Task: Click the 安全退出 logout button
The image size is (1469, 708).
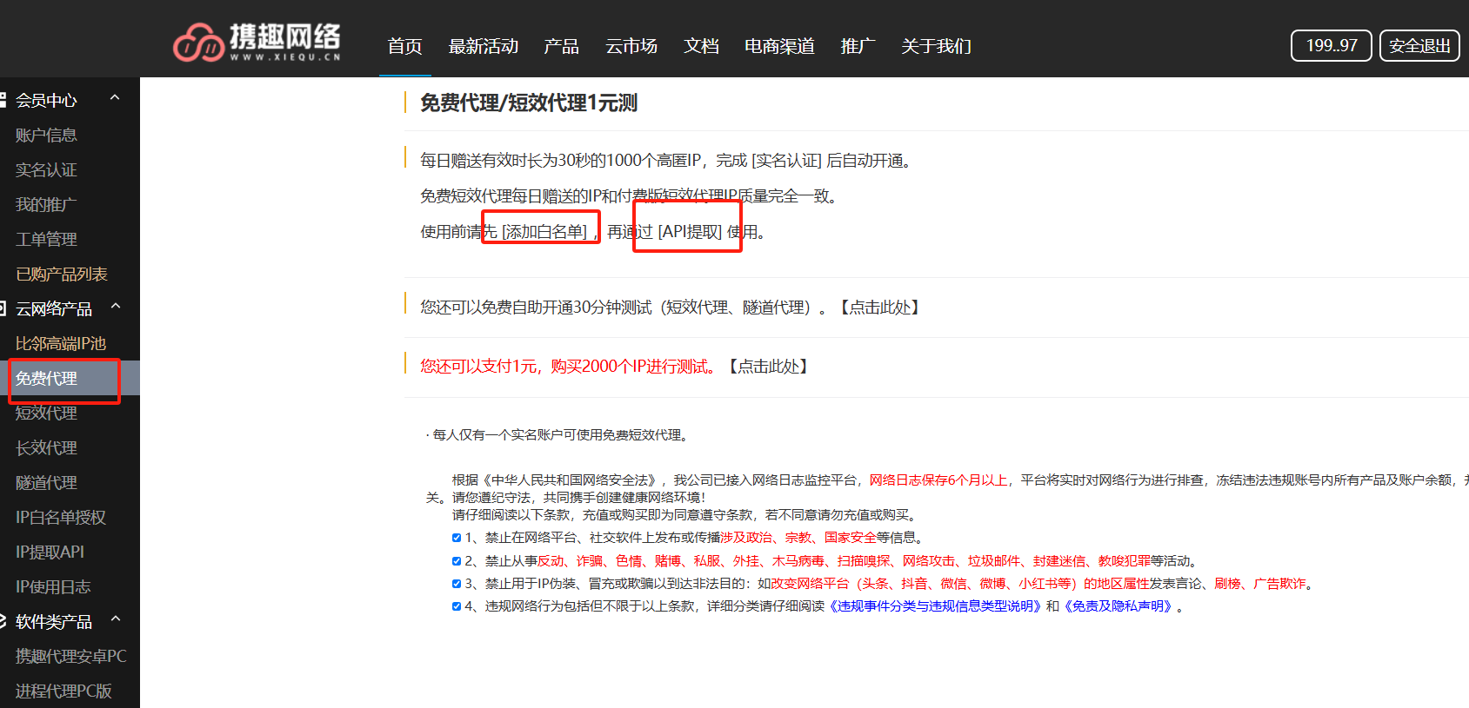Action: (1419, 45)
